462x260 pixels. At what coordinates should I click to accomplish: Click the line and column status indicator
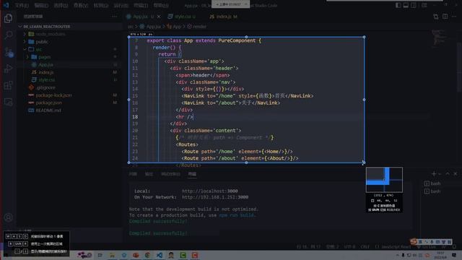click(308, 247)
